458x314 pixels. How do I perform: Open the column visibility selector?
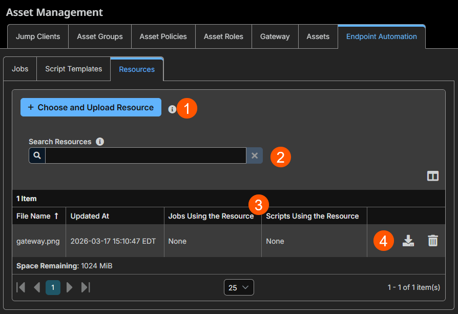point(433,176)
